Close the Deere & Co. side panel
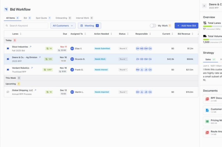 tap(204, 6)
